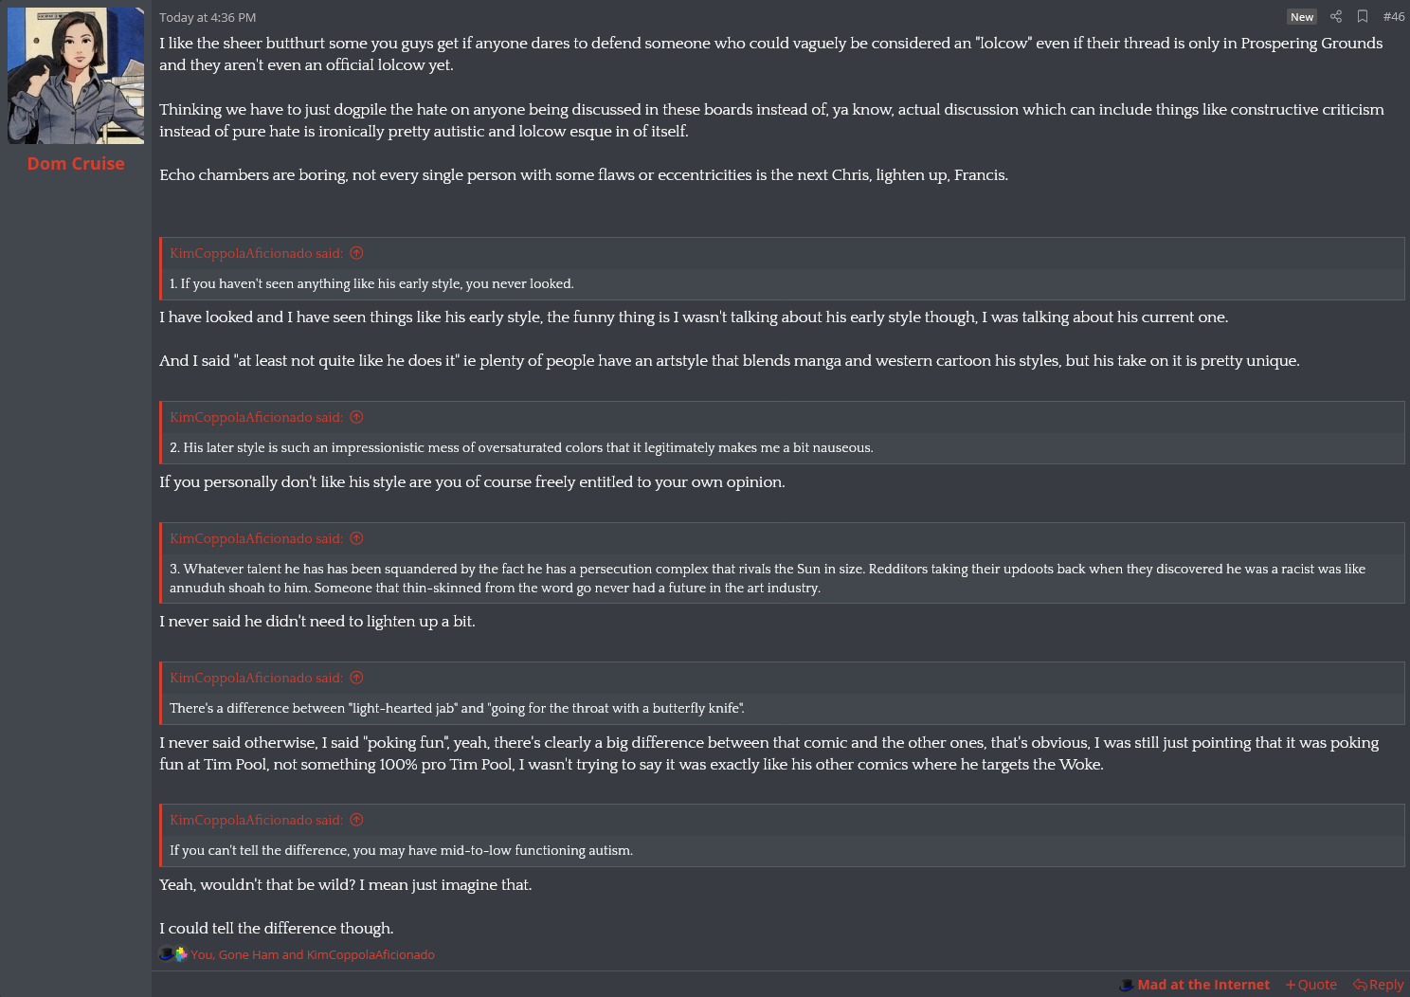This screenshot has height=997, width=1410.
Task: Reply to Dom Cruise's post
Action: click(x=1379, y=985)
